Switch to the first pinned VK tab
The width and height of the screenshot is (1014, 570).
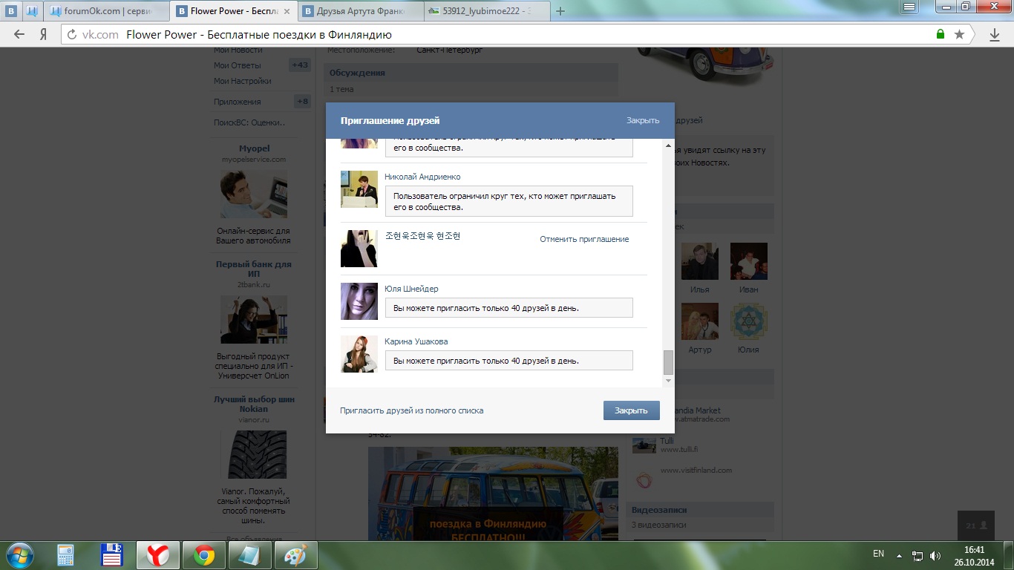pyautogui.click(x=12, y=11)
